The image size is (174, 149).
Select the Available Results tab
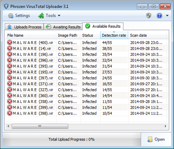[x=103, y=26]
